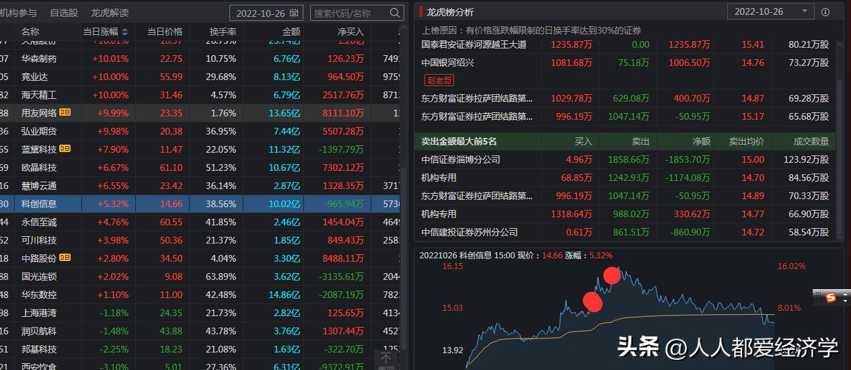Click the 赵老哥 tag under 中国银河绍兴
Viewport: 851px width, 370px height.
coord(439,80)
